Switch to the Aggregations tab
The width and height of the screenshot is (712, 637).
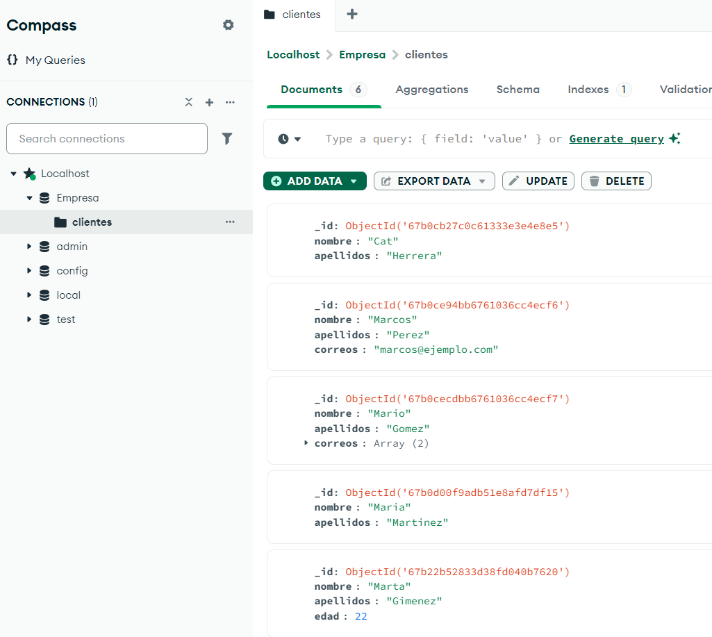pos(431,90)
